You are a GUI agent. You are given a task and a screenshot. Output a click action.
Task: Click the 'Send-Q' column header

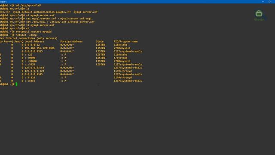pos(19,41)
